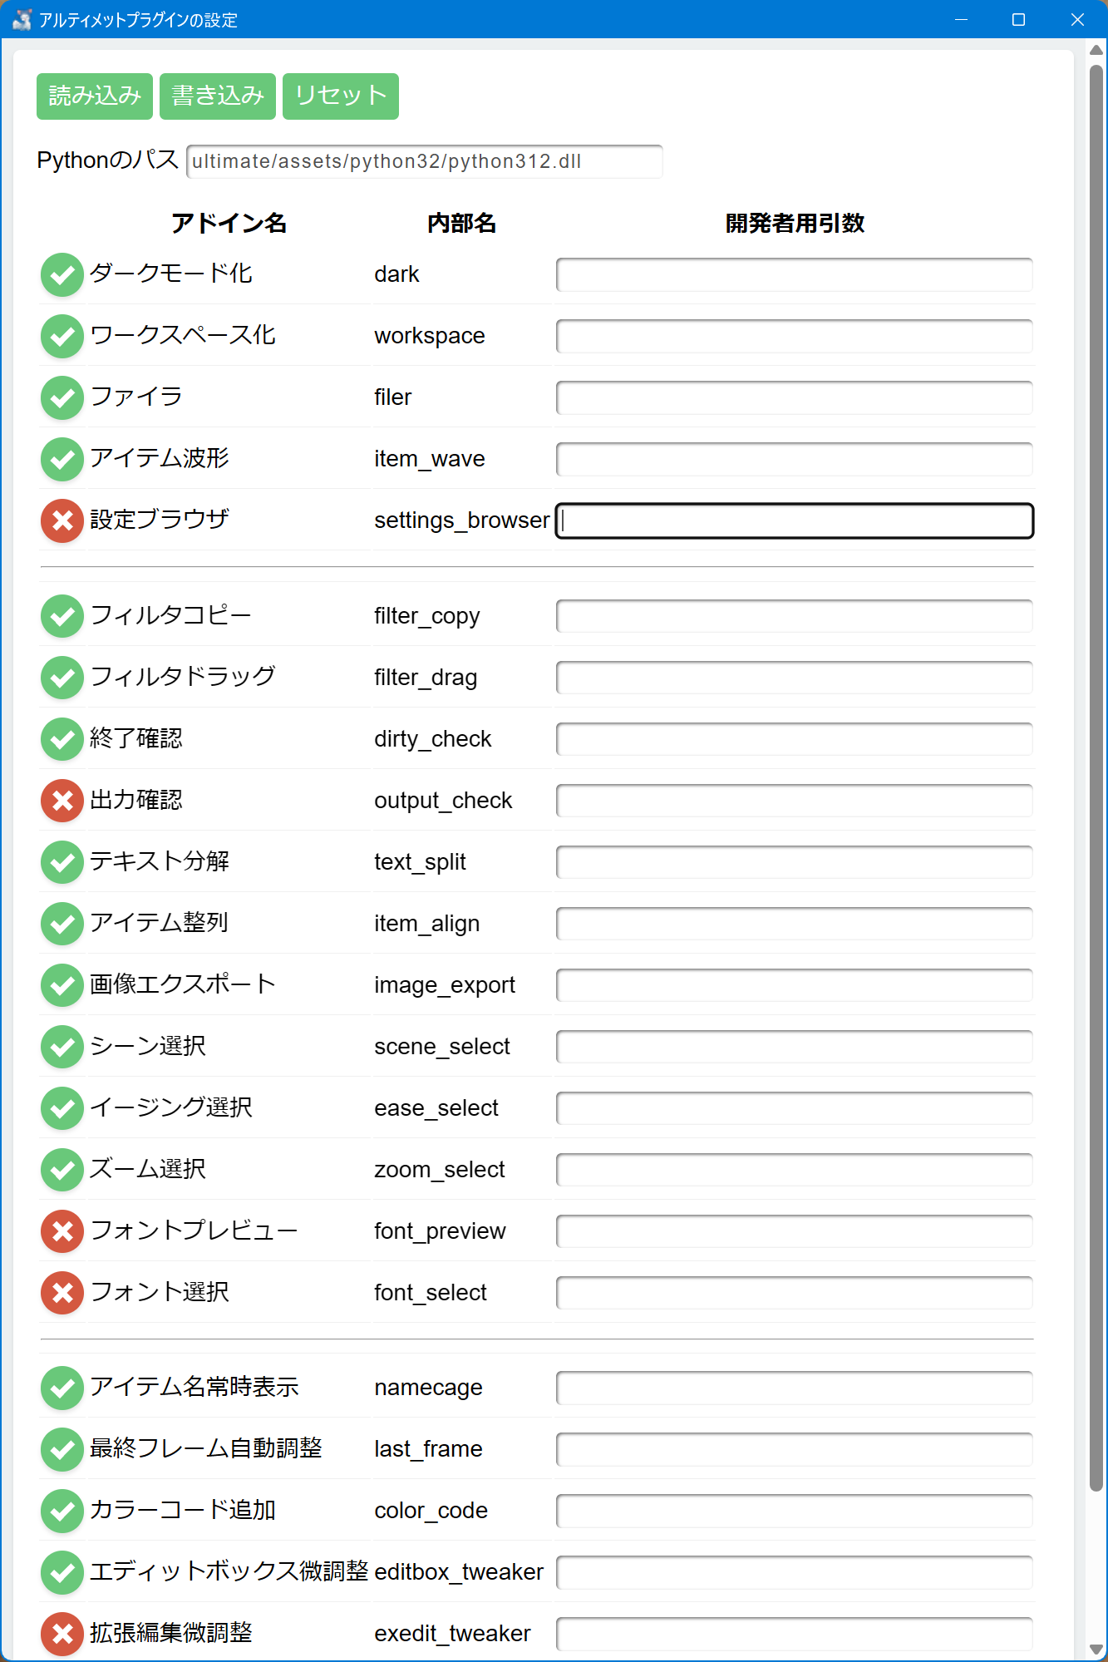Click the argument field for ease_select
1108x1662 pixels.
pyautogui.click(x=795, y=1108)
